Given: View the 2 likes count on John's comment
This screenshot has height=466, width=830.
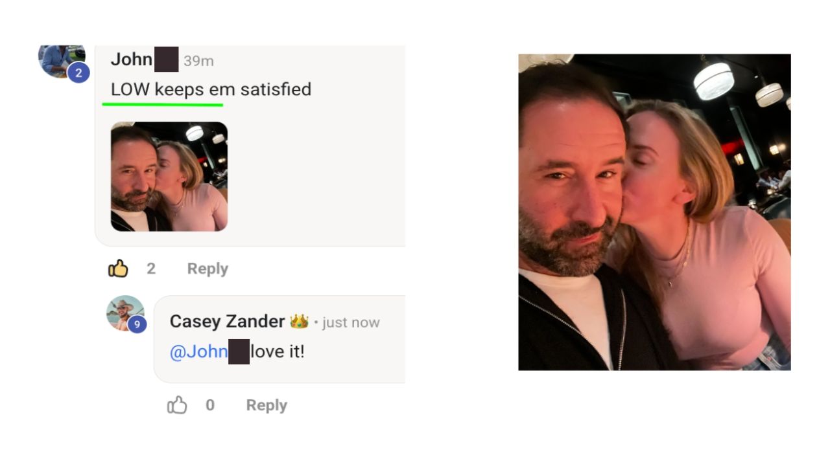Looking at the screenshot, I should click(x=151, y=269).
